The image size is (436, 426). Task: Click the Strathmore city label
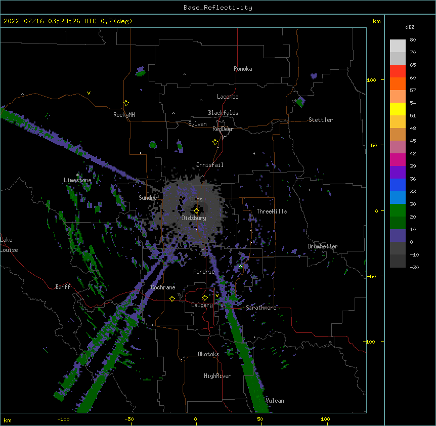[x=261, y=308]
